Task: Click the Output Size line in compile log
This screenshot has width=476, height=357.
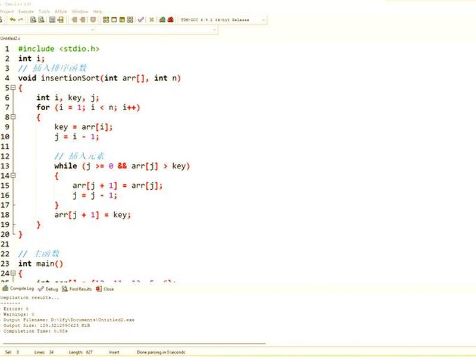Action: point(46,325)
